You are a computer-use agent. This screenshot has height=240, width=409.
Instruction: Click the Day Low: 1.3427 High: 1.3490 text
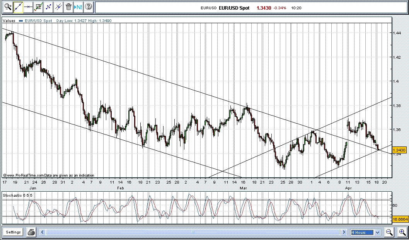(84, 20)
